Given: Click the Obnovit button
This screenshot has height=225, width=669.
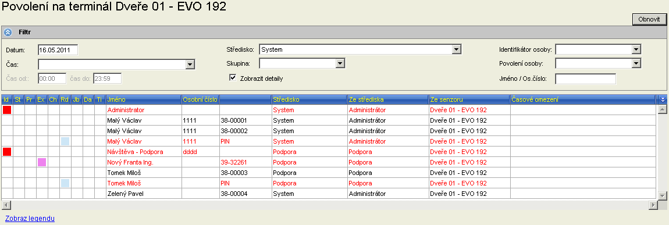Looking at the screenshot, I should click(x=649, y=20).
